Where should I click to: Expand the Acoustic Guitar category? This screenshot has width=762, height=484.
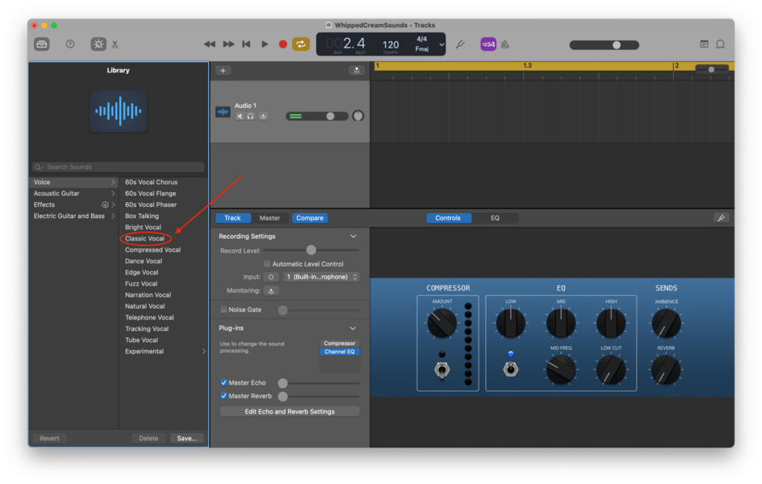point(114,194)
